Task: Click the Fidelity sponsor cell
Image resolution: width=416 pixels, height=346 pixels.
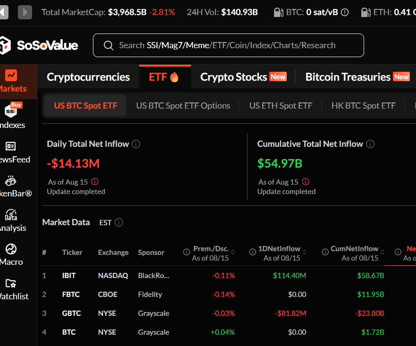Action: coord(150,295)
